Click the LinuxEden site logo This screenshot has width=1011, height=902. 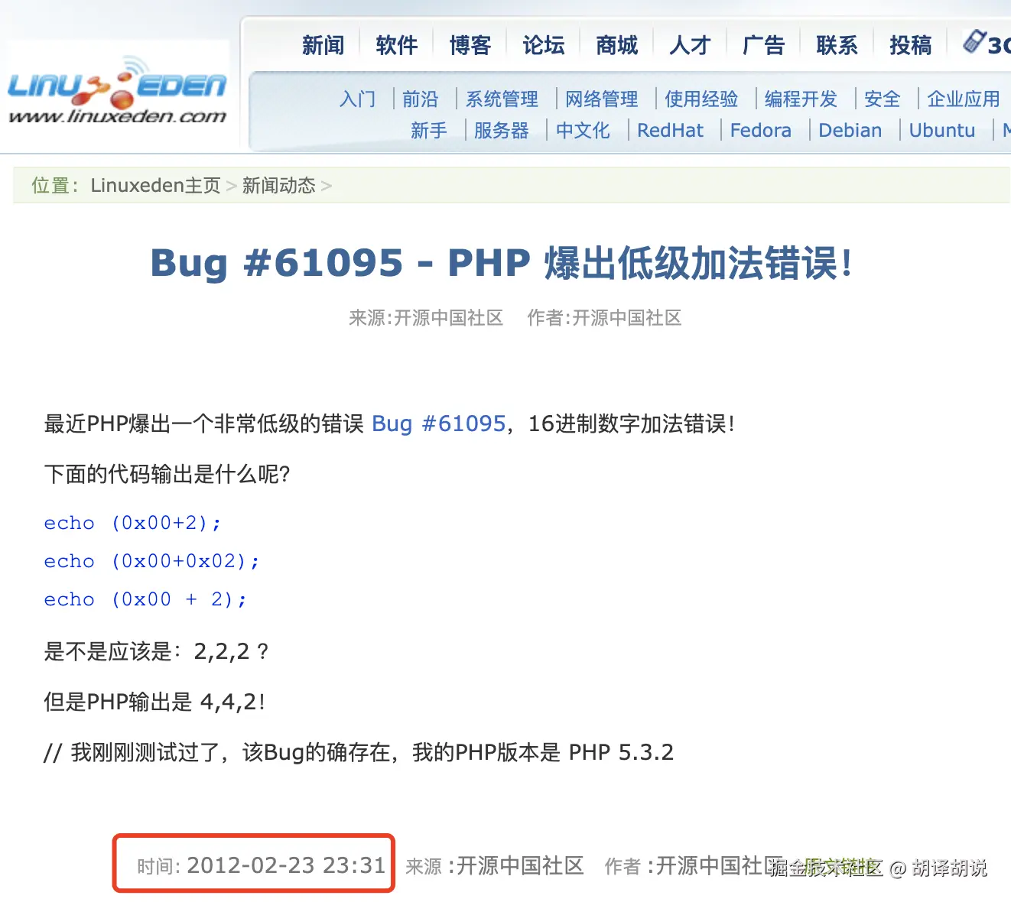point(117,90)
